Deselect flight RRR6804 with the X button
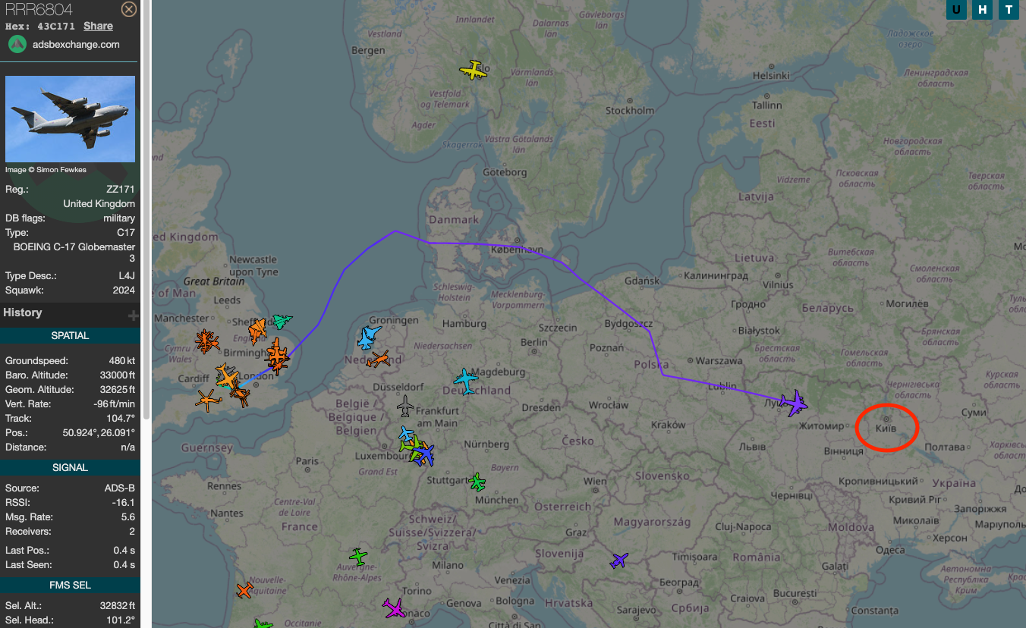 tap(128, 9)
